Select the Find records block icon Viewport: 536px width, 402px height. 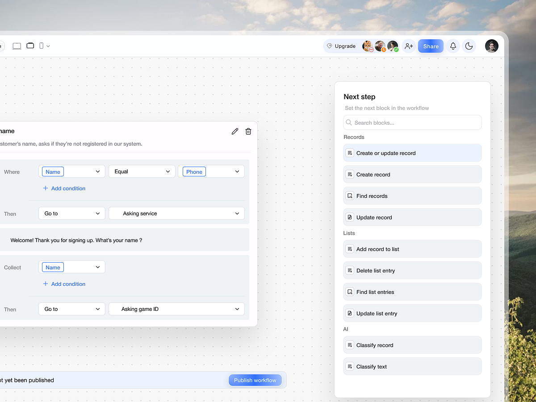tap(349, 196)
